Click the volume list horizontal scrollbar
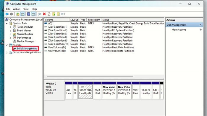 coord(90,76)
